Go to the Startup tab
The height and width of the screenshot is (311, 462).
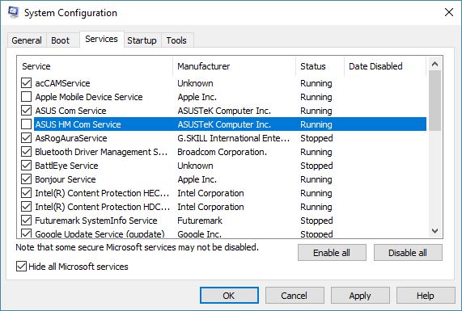[x=142, y=40]
